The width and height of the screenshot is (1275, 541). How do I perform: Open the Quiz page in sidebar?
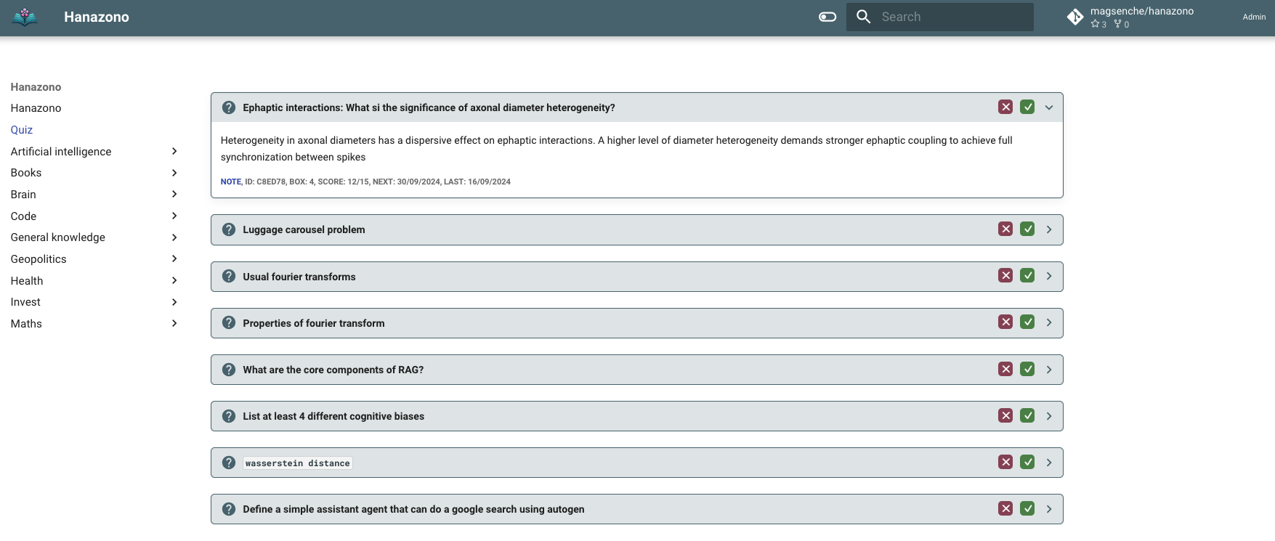pyautogui.click(x=22, y=130)
